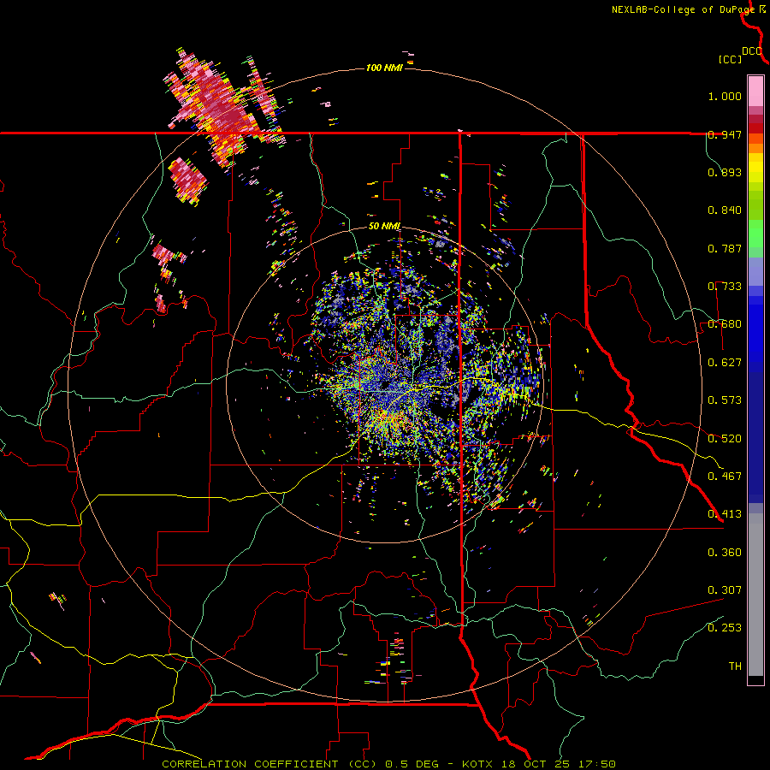This screenshot has width=770, height=770.
Task: Select the 0.840 scale value
Action: point(725,210)
